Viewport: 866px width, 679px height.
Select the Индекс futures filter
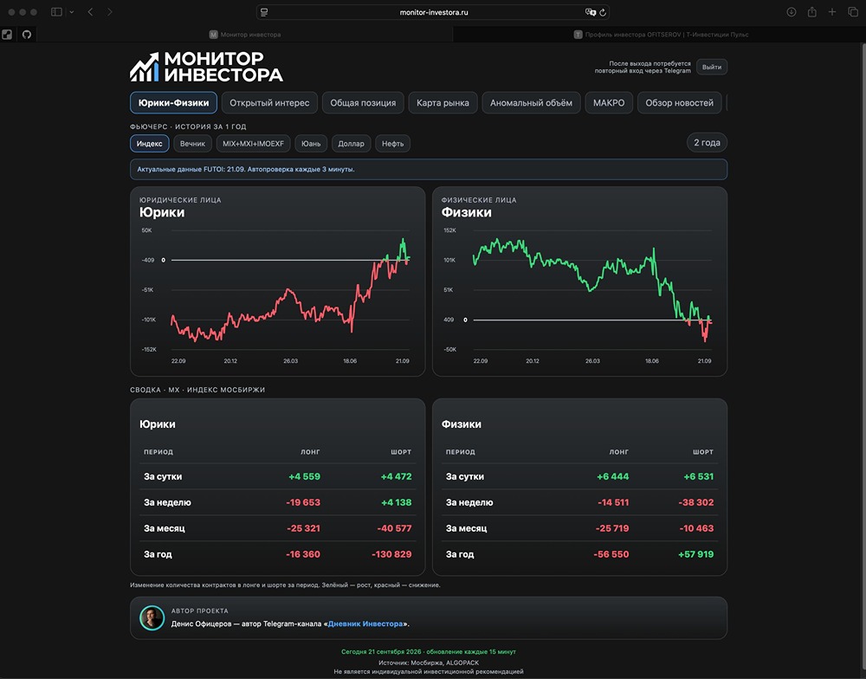[x=150, y=144]
